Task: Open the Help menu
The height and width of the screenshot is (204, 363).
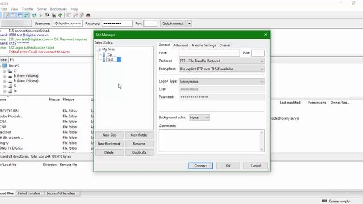Action: click(x=74, y=9)
